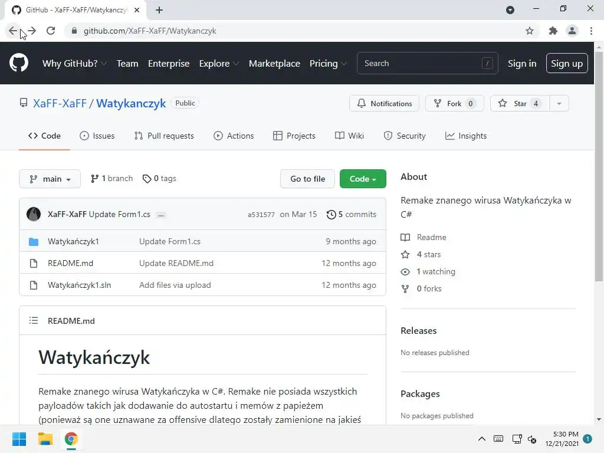Image resolution: width=604 pixels, height=453 pixels.
Task: Open Chrome extensions puzzle icon
Action: (x=553, y=31)
